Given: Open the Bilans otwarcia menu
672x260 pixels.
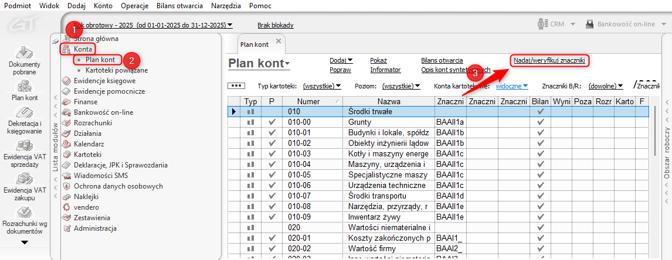Looking at the screenshot, I should pos(184,5).
